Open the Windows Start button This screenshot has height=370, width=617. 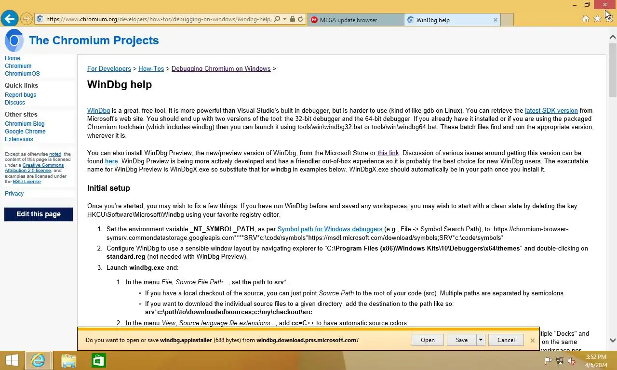coord(12,360)
